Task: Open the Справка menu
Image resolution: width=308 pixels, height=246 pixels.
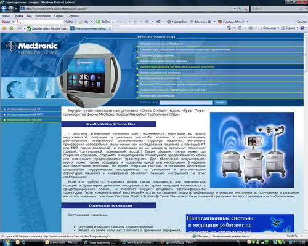Action: (73, 16)
